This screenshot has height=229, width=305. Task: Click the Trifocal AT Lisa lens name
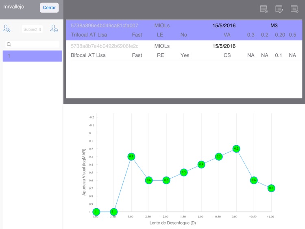pyautogui.click(x=89, y=35)
